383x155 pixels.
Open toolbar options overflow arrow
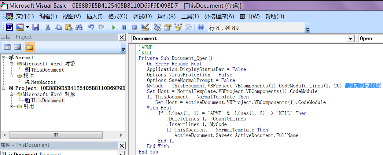pos(308,30)
